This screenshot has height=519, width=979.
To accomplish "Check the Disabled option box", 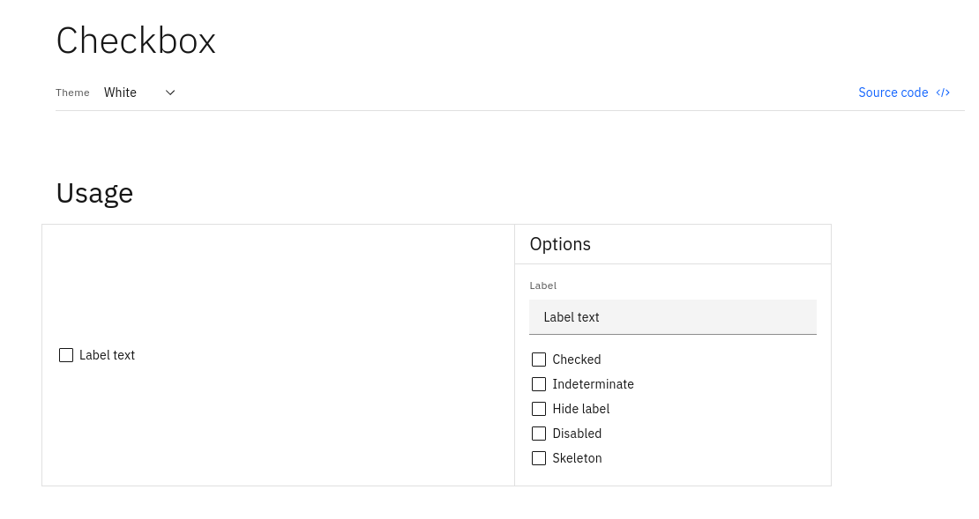I will point(539,434).
